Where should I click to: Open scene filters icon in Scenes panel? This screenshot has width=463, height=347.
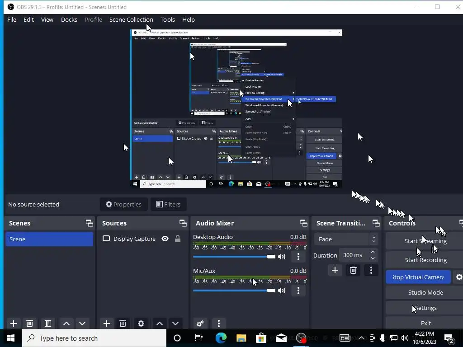click(48, 324)
